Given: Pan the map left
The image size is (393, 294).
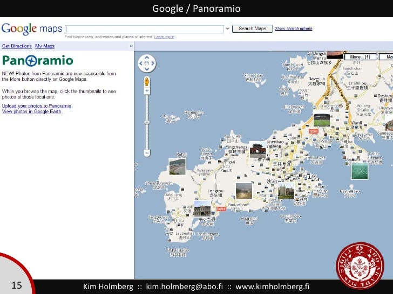Looking at the screenshot, I should click(141, 64).
